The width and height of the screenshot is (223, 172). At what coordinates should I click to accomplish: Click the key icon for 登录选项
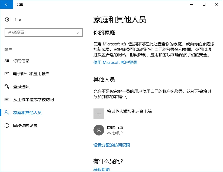(7, 86)
